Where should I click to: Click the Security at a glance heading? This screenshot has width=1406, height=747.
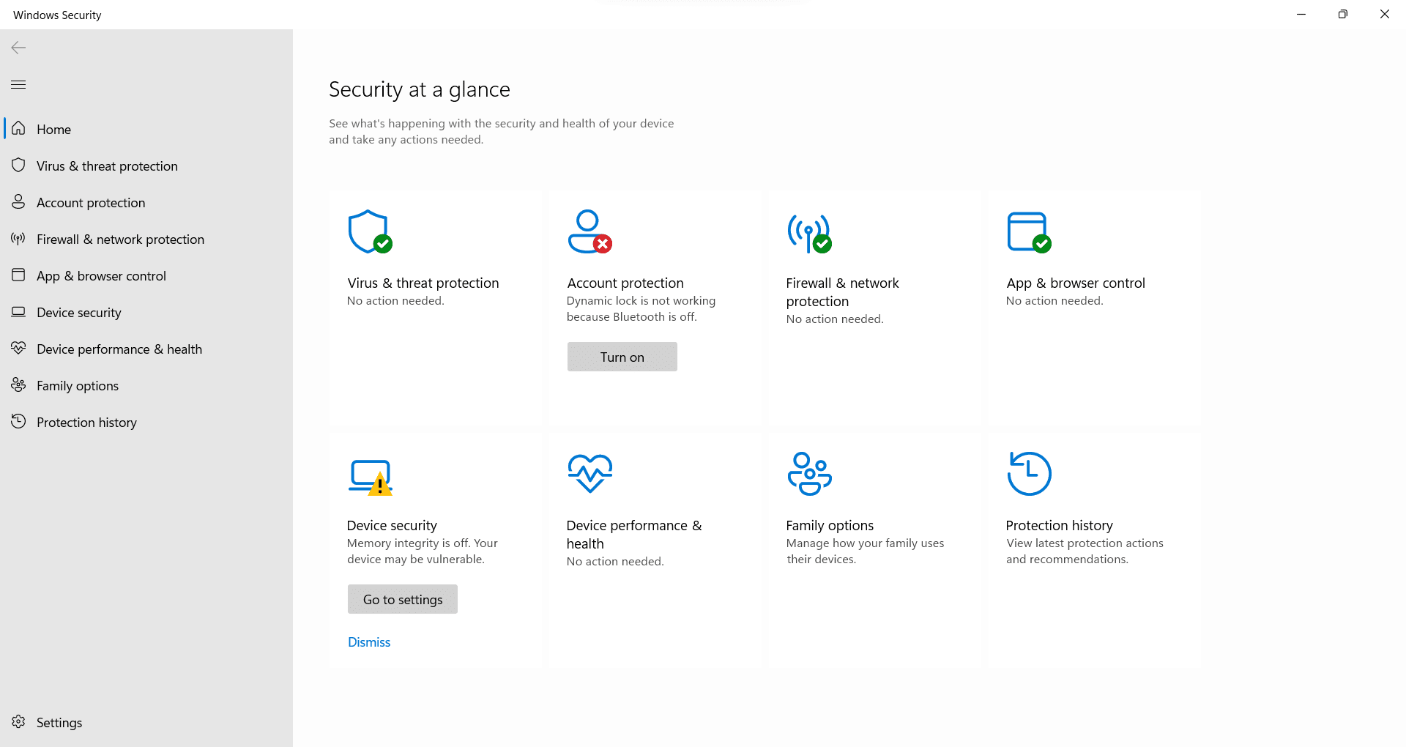(420, 89)
